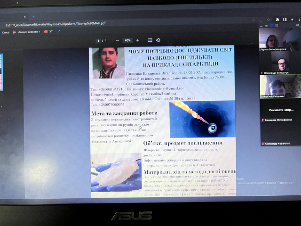This screenshot has height=226, width=301.
Task: Click the muted mic icon beside Олександр Бондарчук
Action: pyautogui.click(x=261, y=73)
